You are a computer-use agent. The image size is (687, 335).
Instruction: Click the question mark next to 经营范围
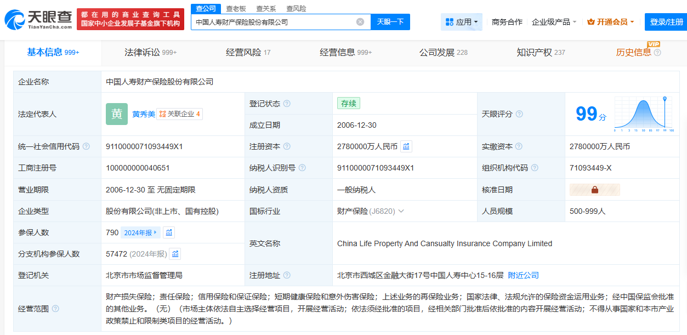pyautogui.click(x=55, y=309)
